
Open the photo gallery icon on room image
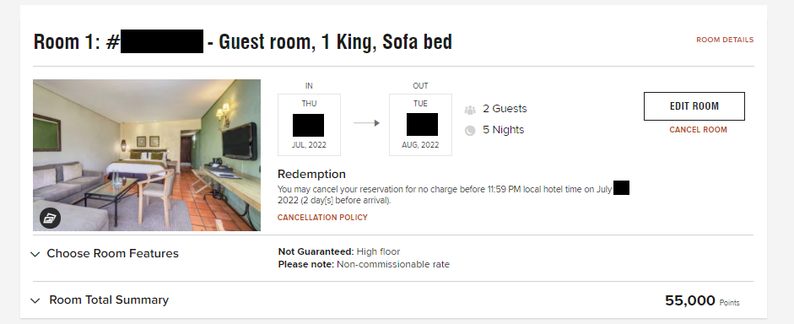click(x=50, y=219)
